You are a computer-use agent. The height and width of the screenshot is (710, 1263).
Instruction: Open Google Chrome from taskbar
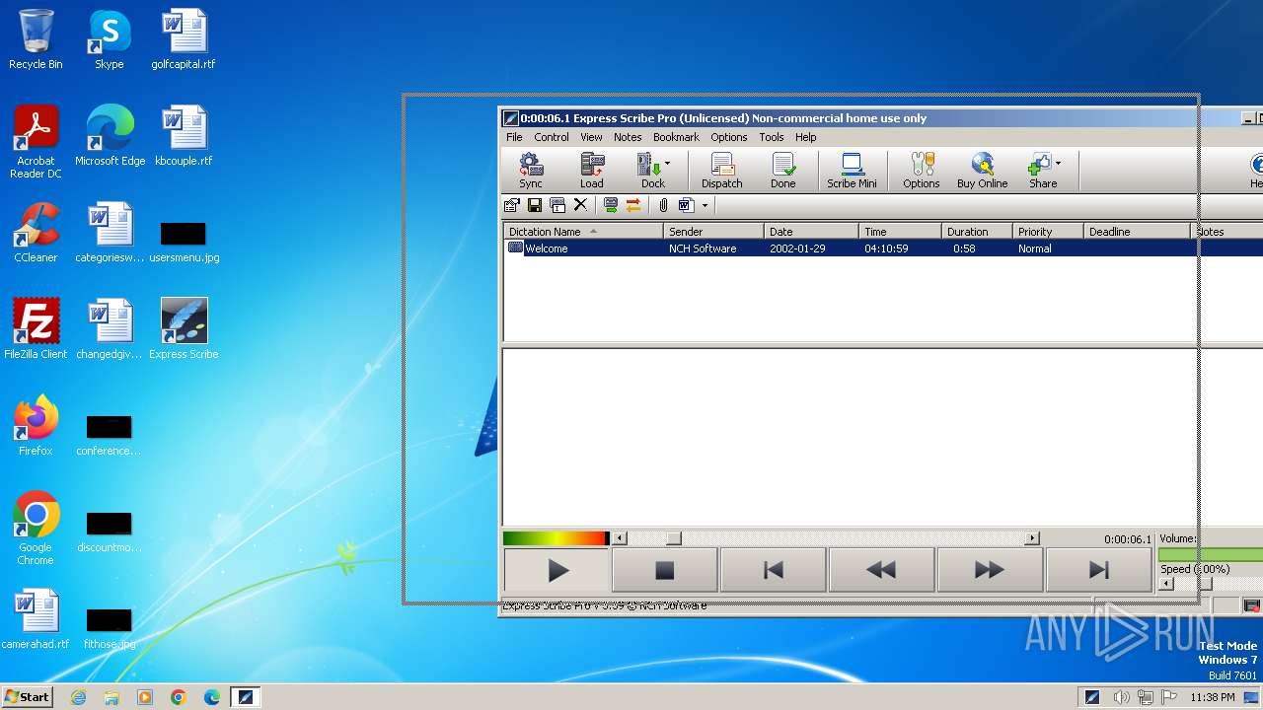179,697
